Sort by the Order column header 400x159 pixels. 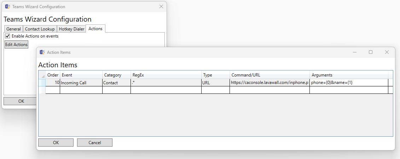tap(53, 75)
